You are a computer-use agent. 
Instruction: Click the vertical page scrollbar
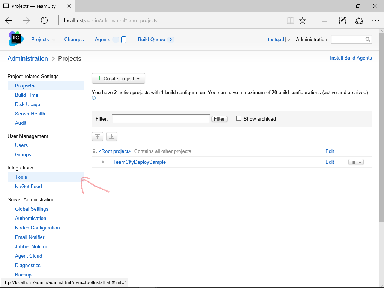tap(381, 127)
